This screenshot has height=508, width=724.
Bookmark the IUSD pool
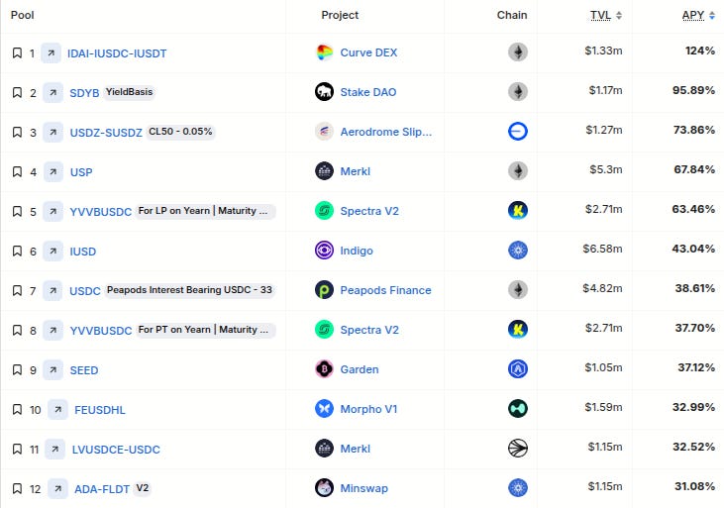click(x=17, y=252)
